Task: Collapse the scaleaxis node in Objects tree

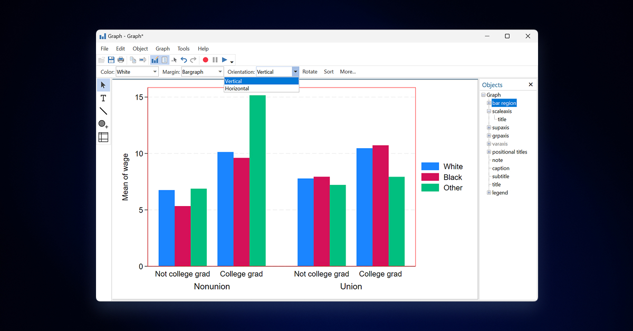Action: point(489,111)
